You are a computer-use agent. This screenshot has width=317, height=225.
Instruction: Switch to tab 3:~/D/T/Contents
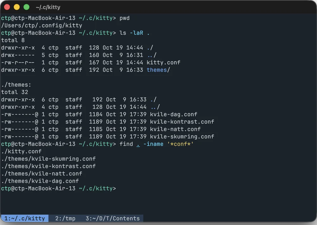tap(113, 218)
